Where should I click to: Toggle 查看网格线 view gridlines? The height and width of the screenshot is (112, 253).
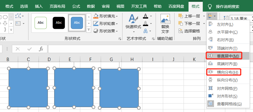tap(229, 104)
